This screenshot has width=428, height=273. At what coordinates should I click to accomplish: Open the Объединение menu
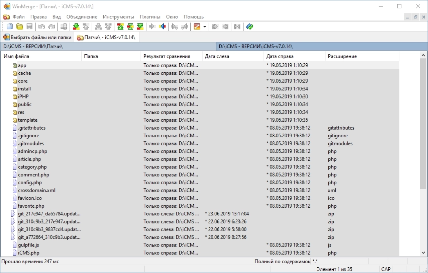82,17
